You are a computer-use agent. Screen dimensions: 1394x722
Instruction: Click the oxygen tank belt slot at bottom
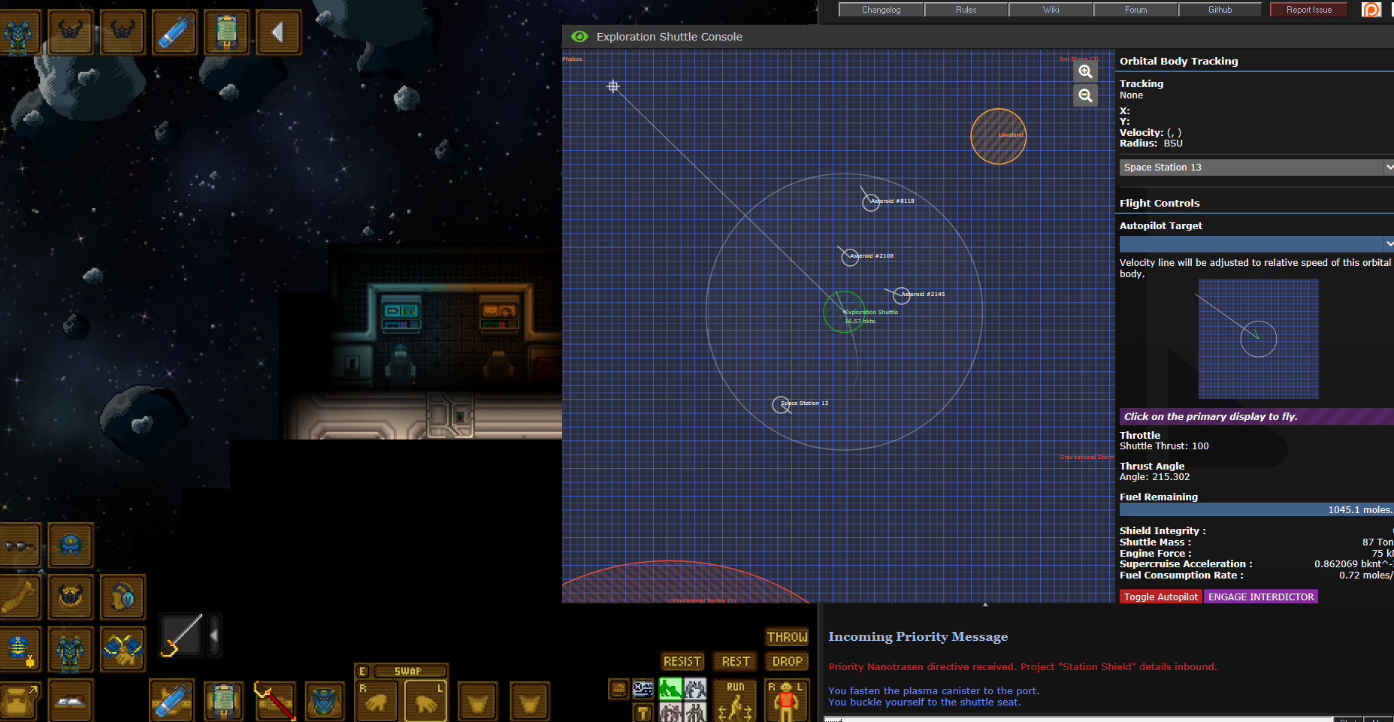coord(172,701)
